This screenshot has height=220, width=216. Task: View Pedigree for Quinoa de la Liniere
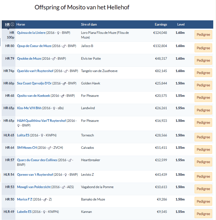[203, 35]
